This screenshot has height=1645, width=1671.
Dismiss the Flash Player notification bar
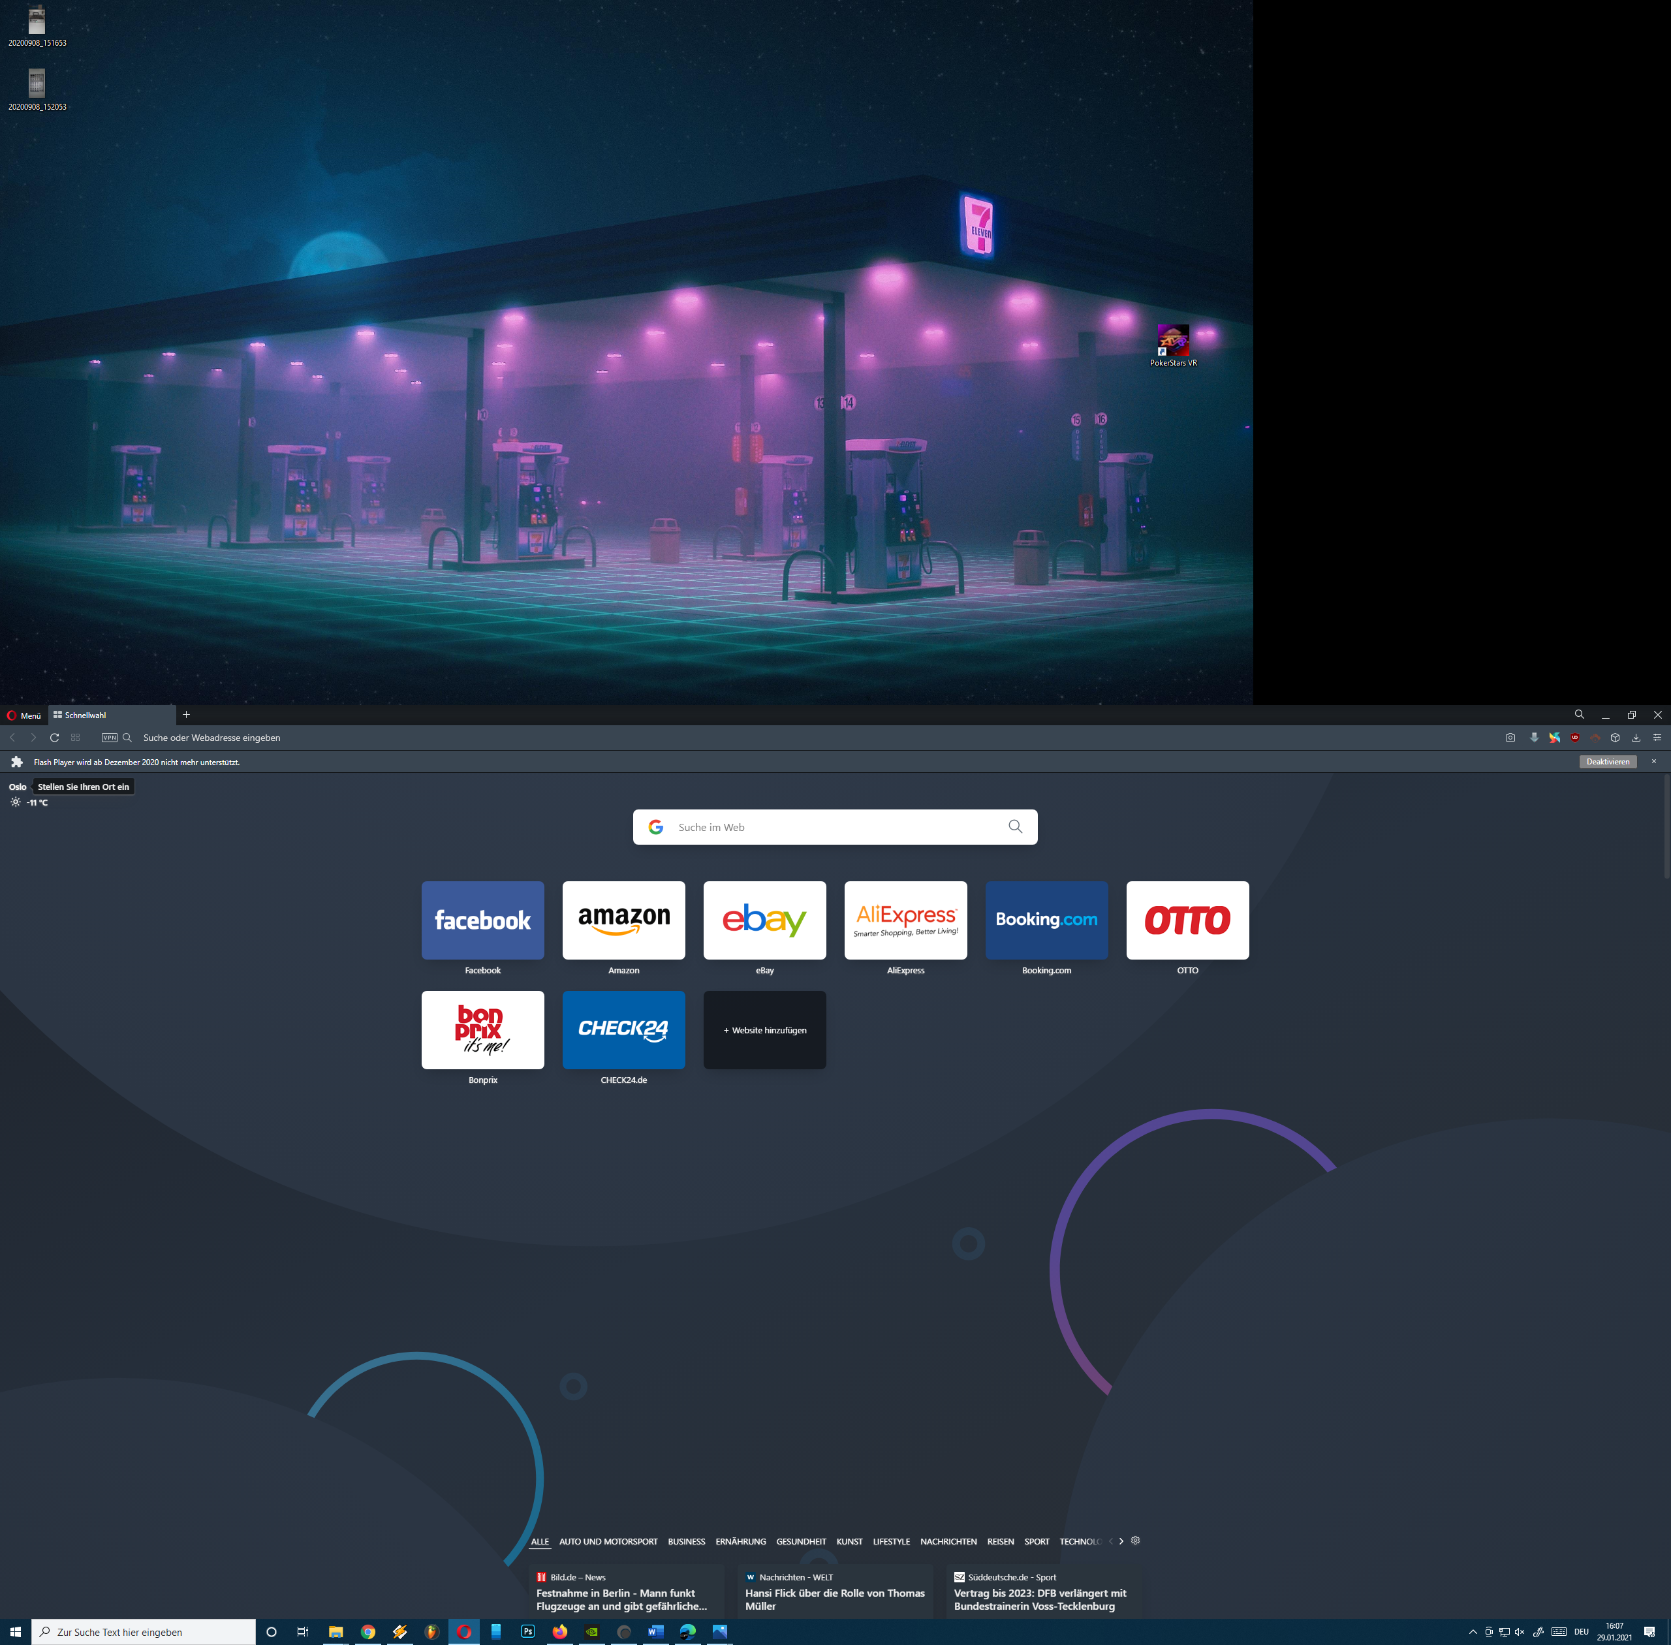(x=1654, y=761)
